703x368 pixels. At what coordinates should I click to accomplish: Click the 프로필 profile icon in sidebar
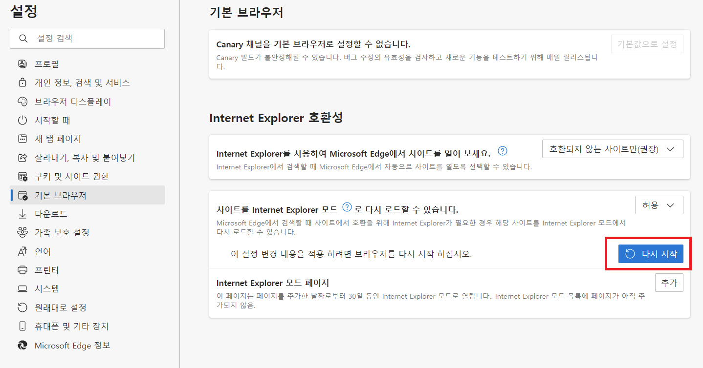22,64
